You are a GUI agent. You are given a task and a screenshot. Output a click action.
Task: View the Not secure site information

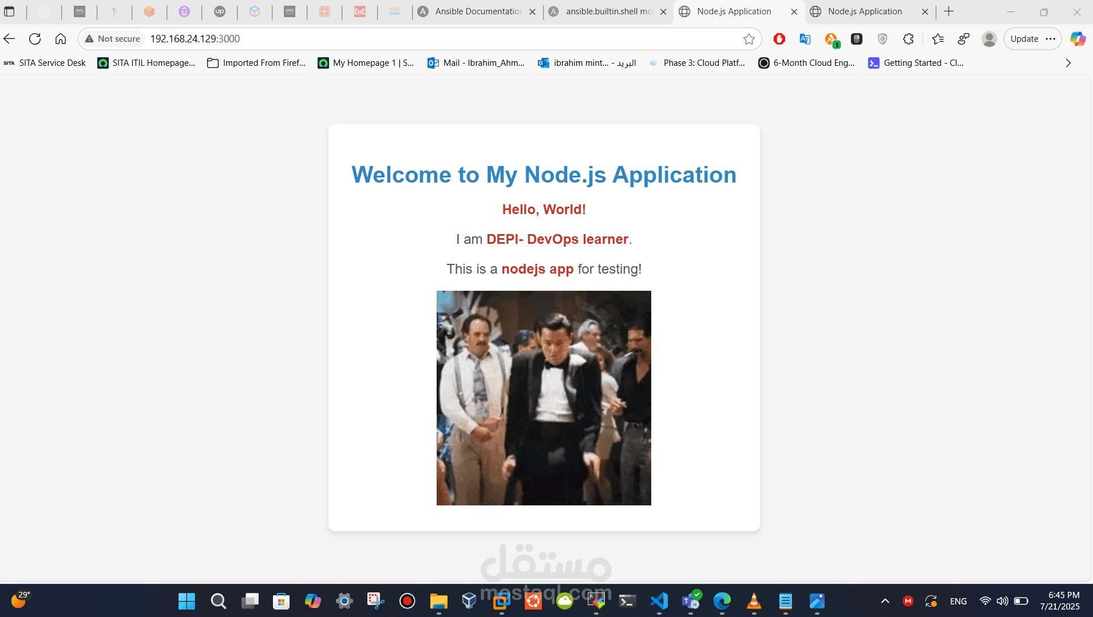tap(113, 39)
